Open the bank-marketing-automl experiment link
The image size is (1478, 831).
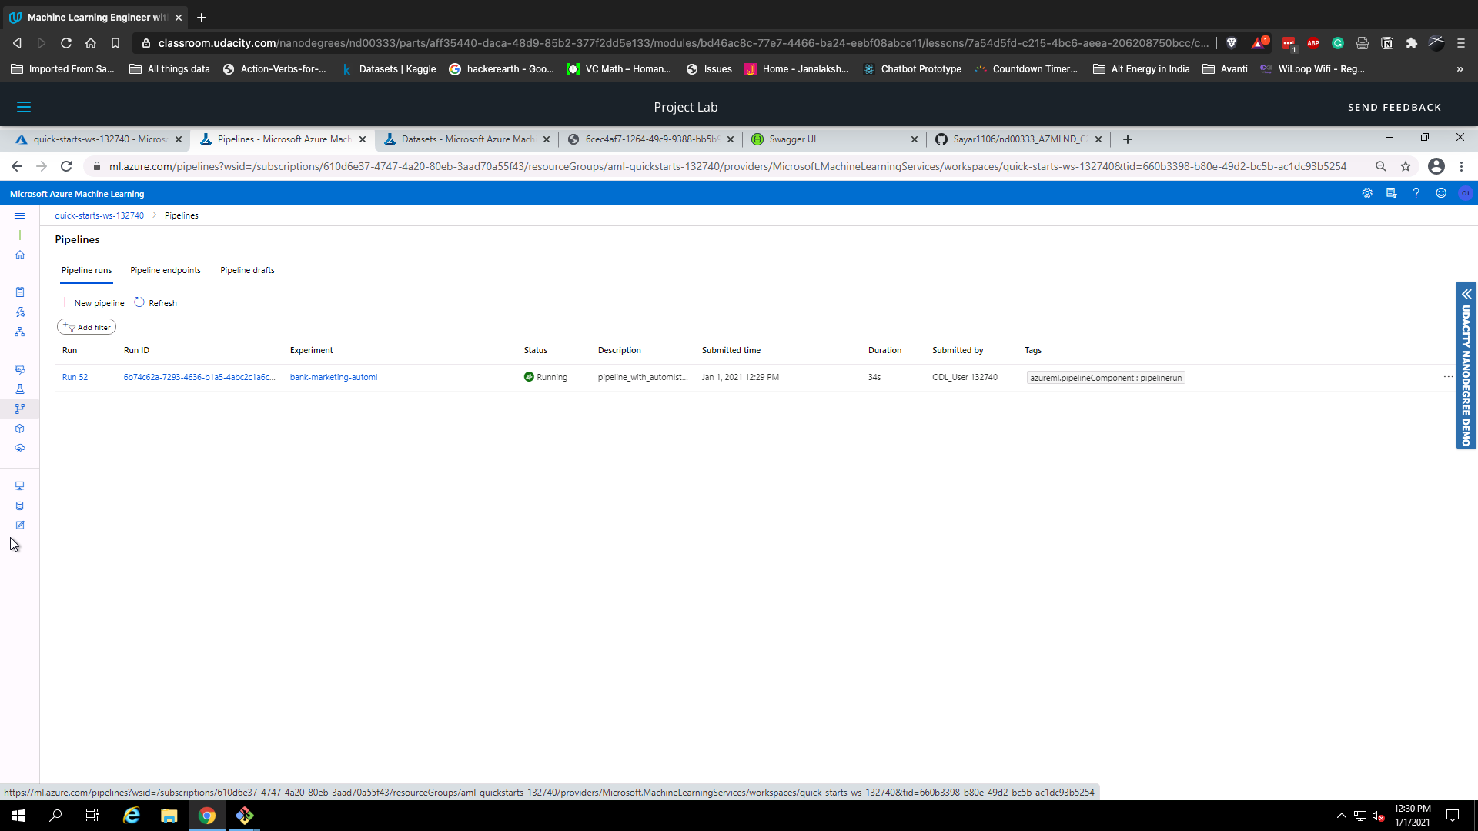click(x=333, y=377)
